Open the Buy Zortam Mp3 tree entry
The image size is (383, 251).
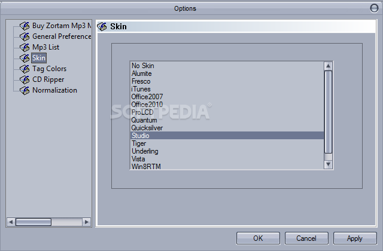click(x=62, y=26)
